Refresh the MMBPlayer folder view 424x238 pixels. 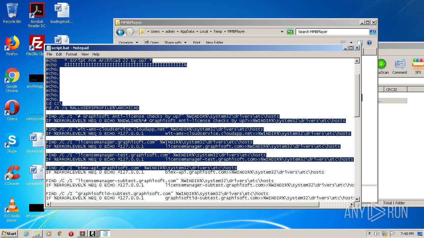pos(290,32)
